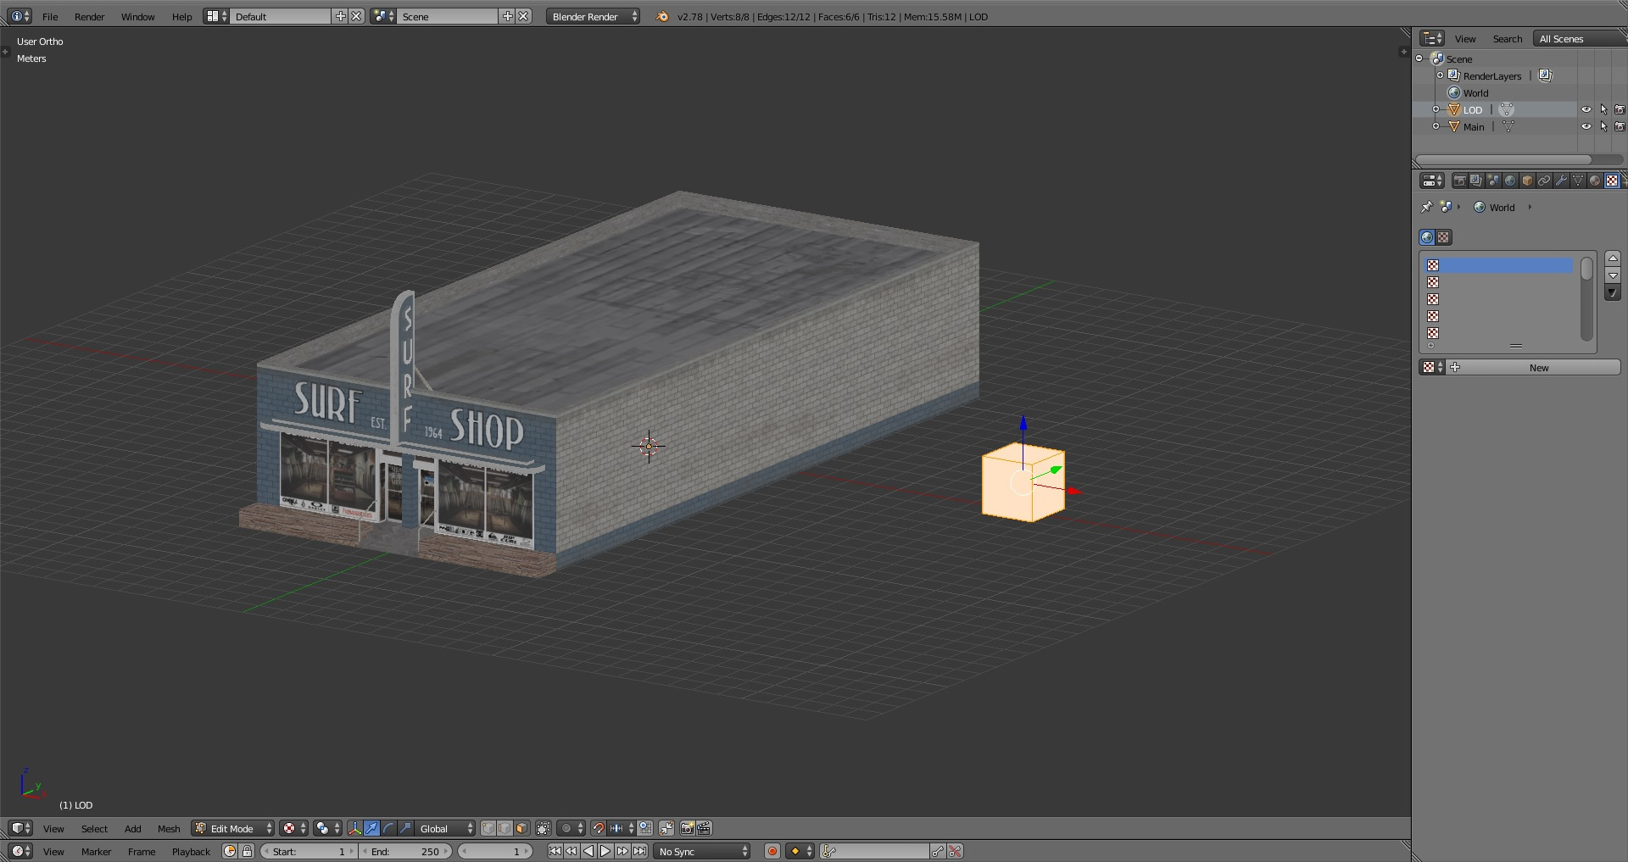Click the End frame field

click(x=406, y=851)
